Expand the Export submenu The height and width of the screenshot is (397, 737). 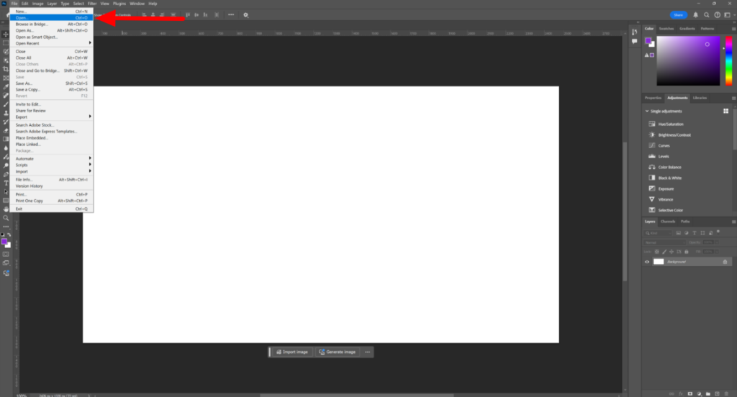coord(51,117)
